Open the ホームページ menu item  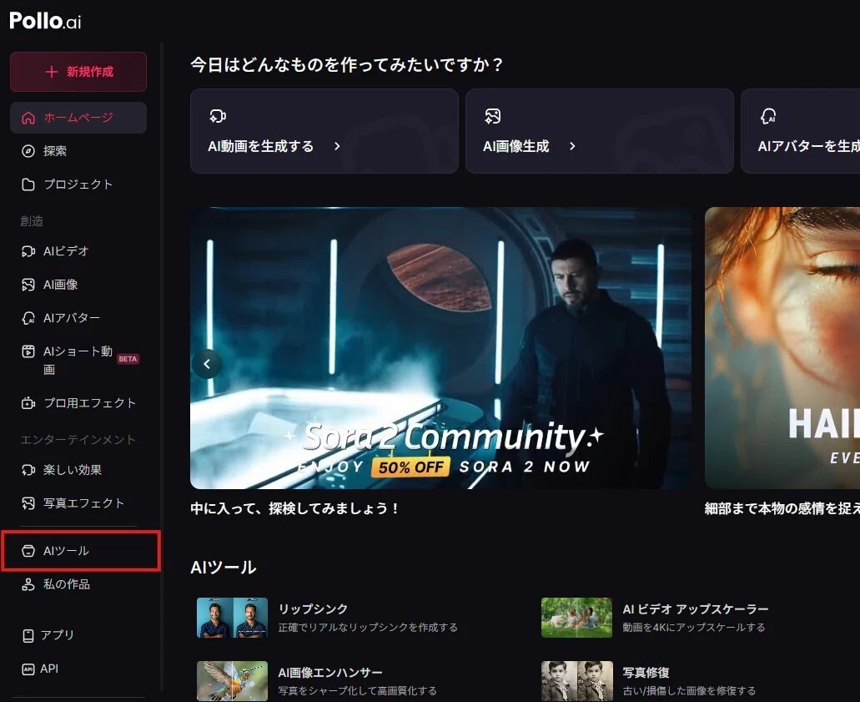pos(78,118)
